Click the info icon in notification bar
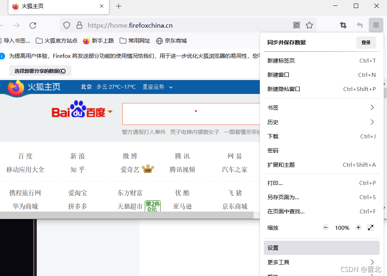The width and height of the screenshot is (387, 276). click(x=2, y=56)
